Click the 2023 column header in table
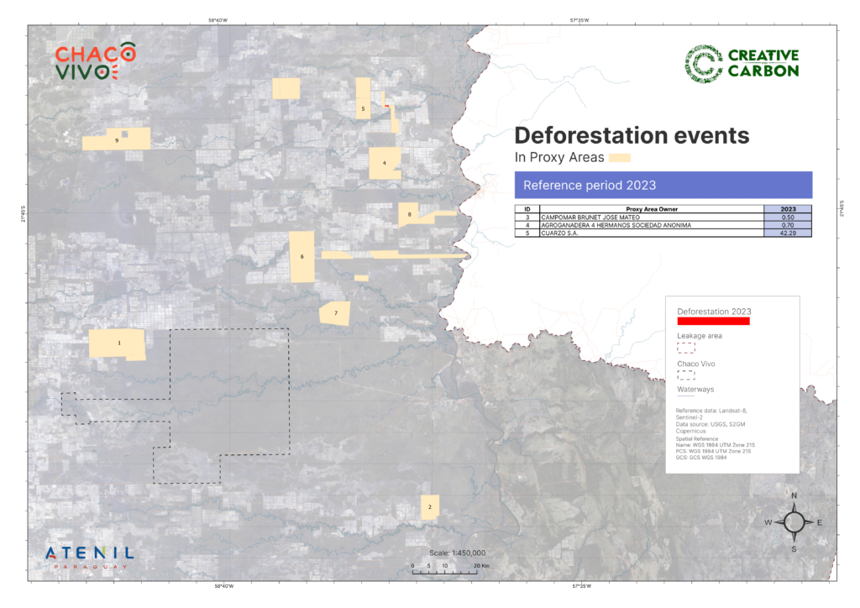The image size is (860, 608). [x=788, y=209]
